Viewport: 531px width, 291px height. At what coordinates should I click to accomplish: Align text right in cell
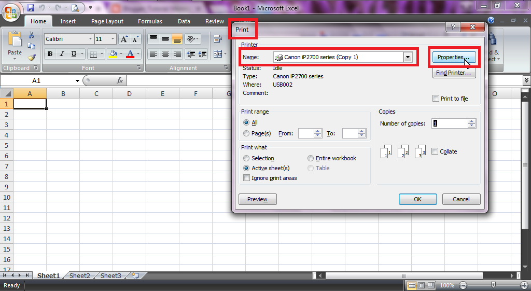pos(177,54)
